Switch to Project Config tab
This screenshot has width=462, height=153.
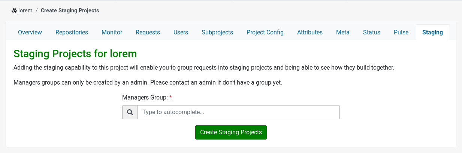click(265, 33)
